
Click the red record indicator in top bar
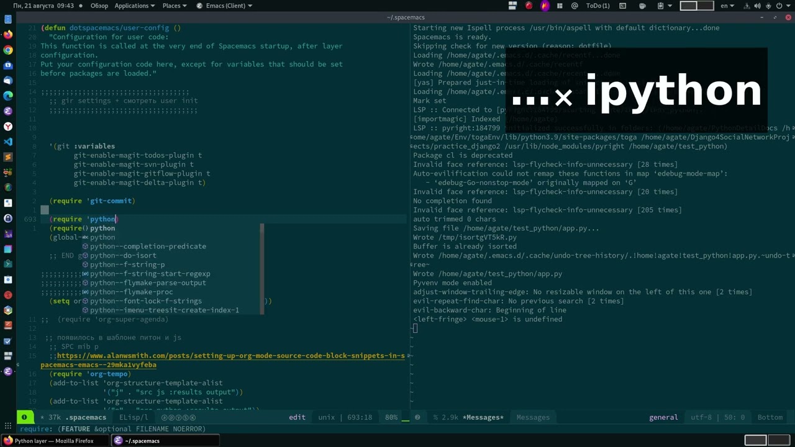click(x=529, y=6)
